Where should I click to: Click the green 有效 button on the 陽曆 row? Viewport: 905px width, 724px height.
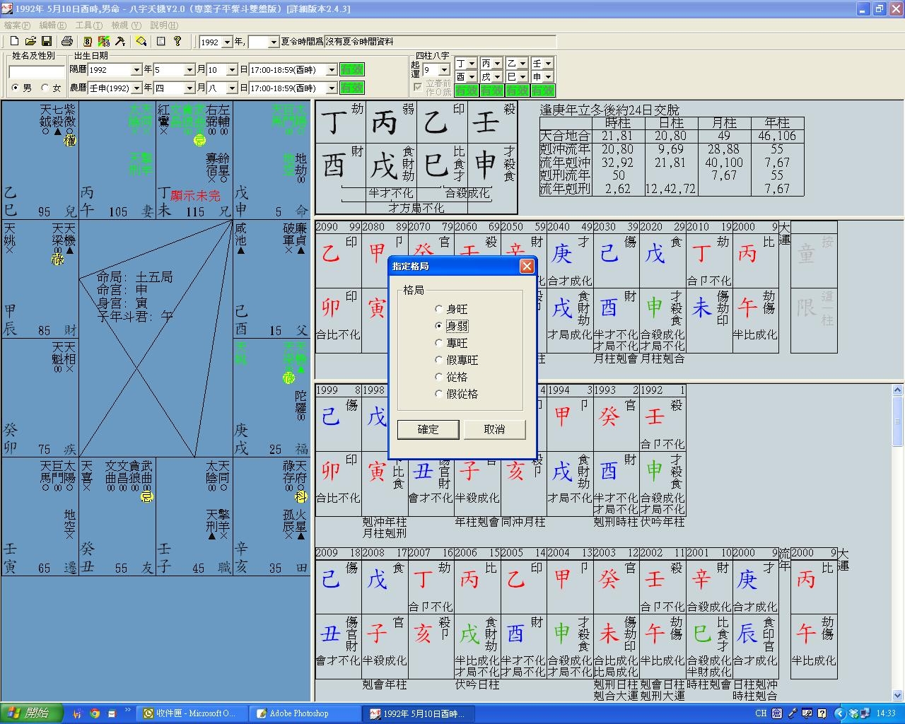pos(351,69)
